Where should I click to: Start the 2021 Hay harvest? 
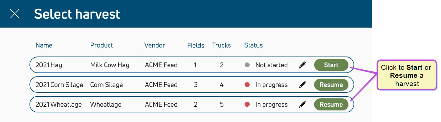tap(331, 65)
